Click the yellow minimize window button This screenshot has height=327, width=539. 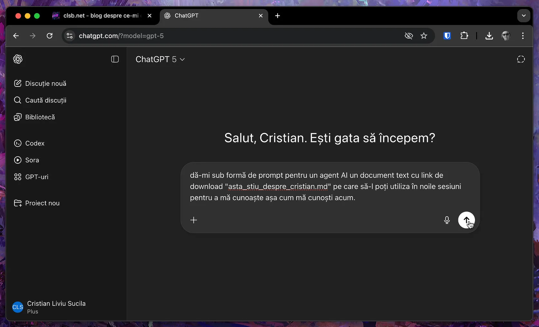(x=28, y=16)
